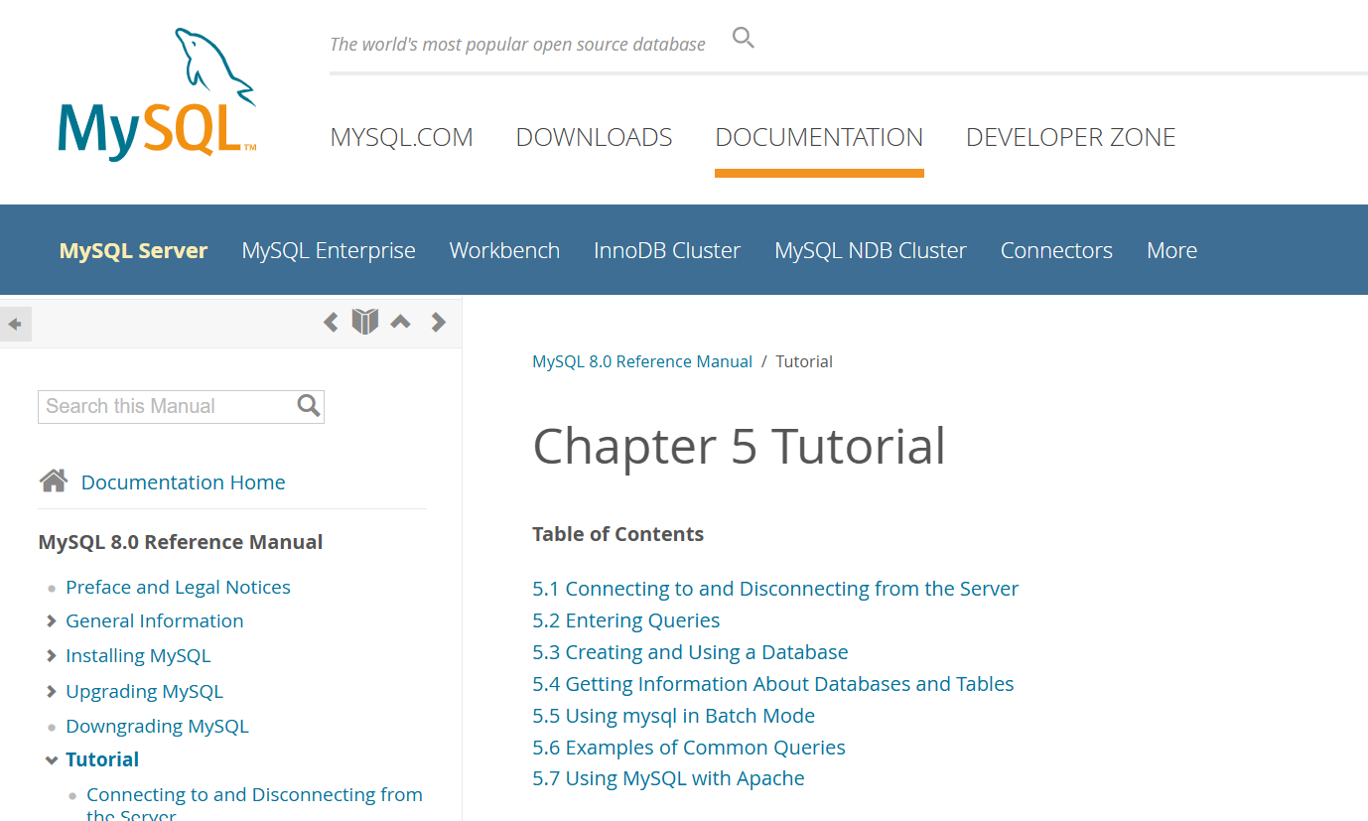Click the Chapter 5 Tutorial heading

pyautogui.click(x=739, y=446)
